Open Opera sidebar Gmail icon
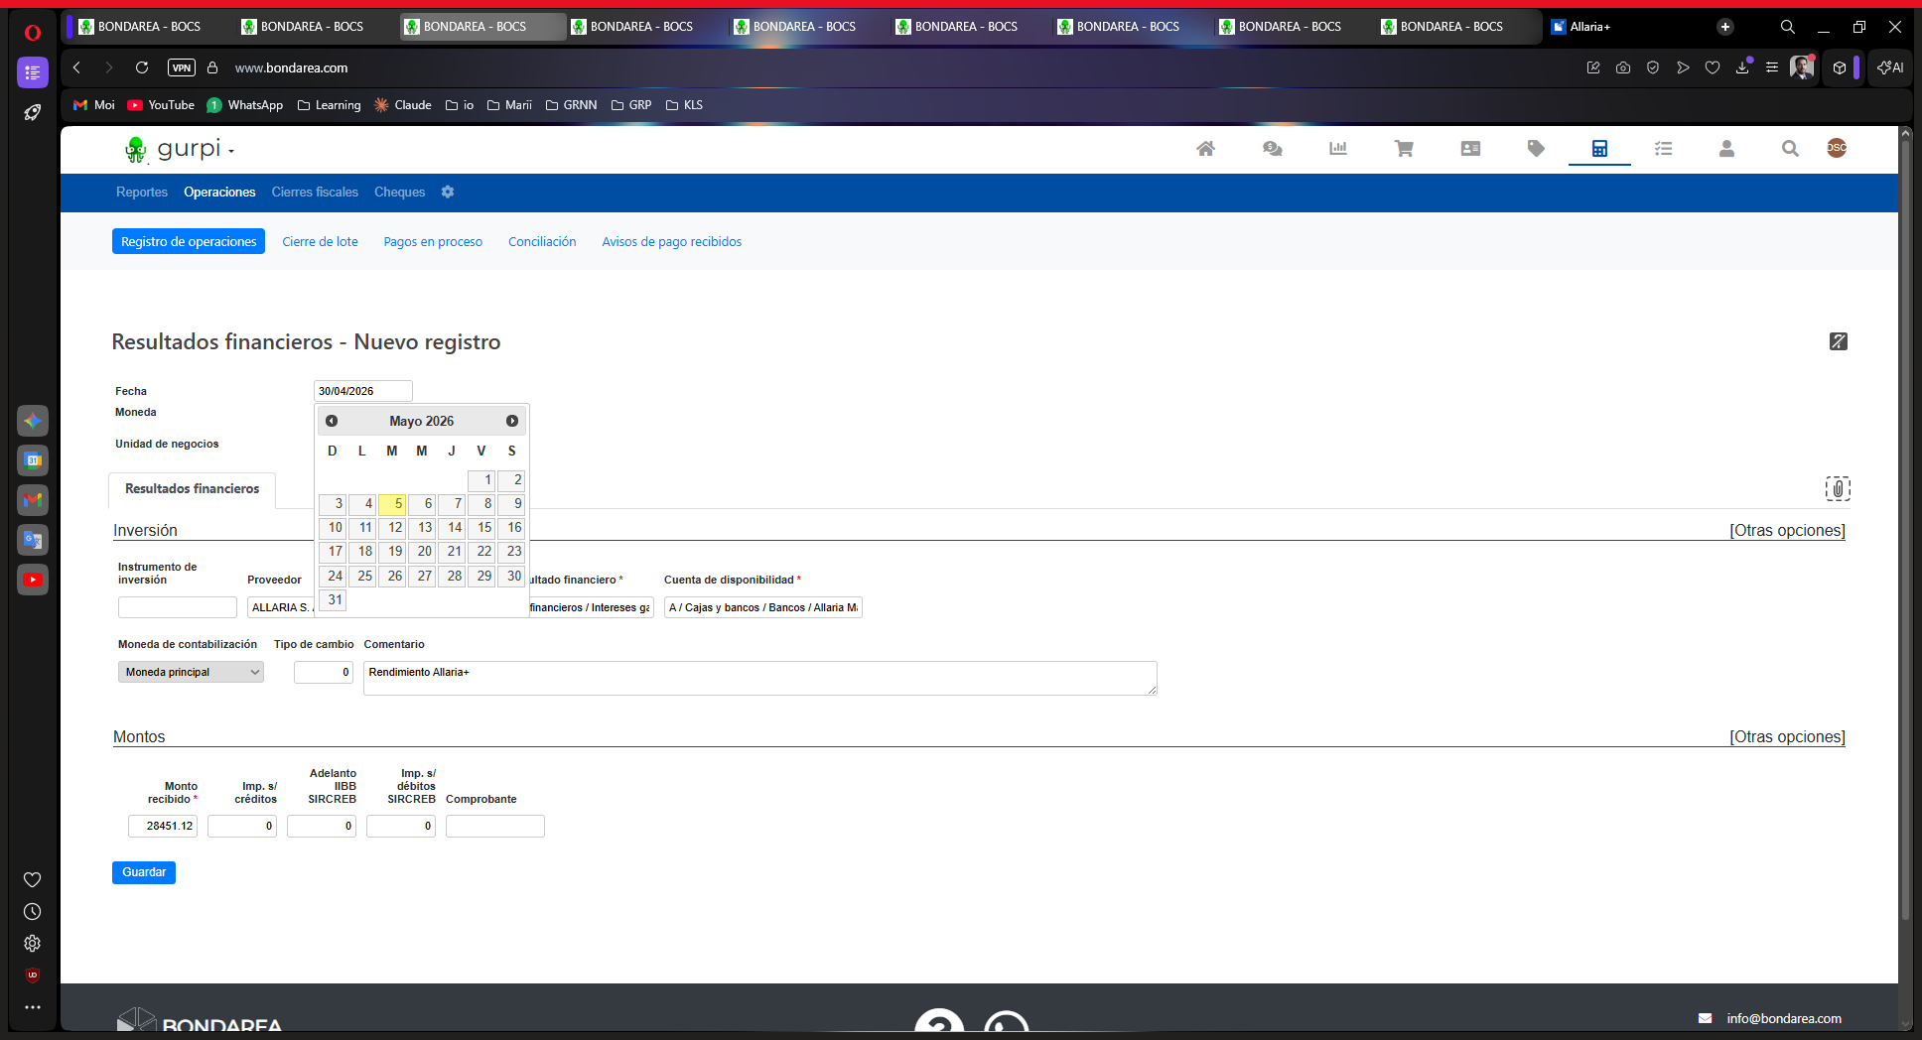The width and height of the screenshot is (1922, 1040). coord(33,500)
